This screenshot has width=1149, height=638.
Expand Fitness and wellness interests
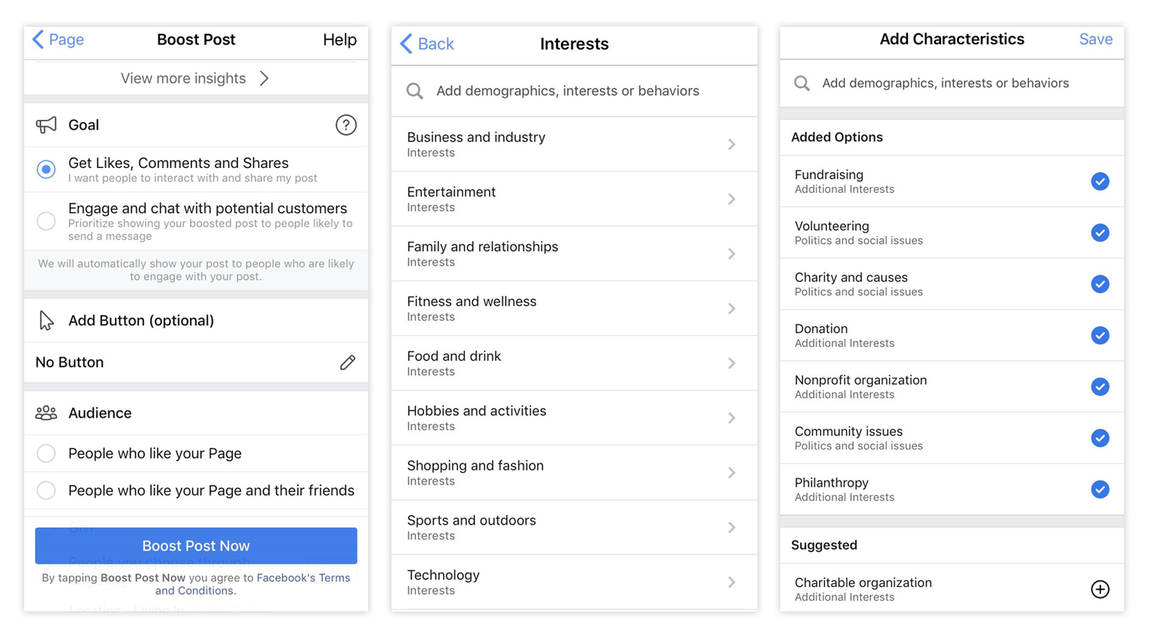[x=574, y=308]
